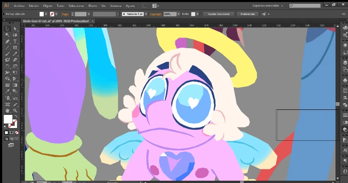Open the Efecto menu

(x=93, y=6)
